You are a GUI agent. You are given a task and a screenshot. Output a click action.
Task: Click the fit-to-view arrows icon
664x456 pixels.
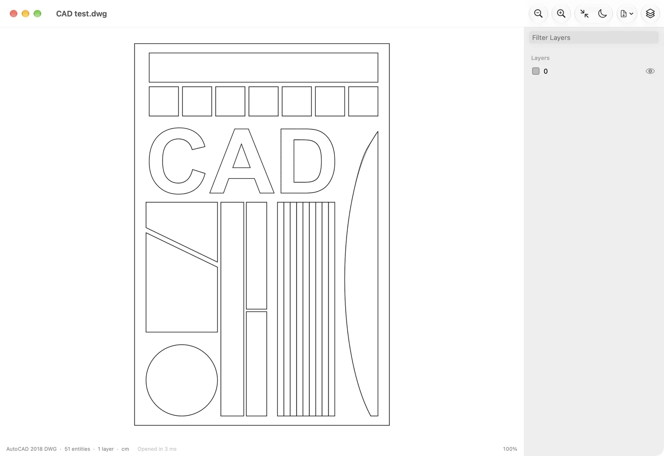pos(584,14)
